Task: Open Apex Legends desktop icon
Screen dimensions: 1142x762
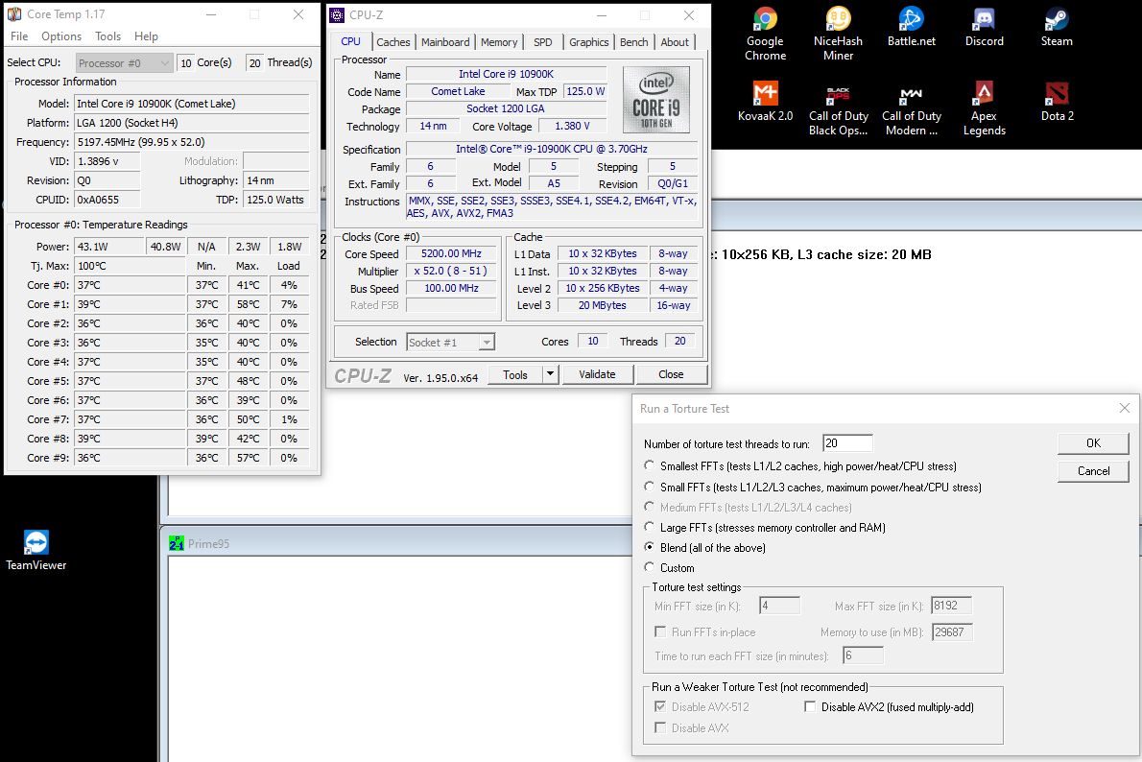Action: pos(984,107)
